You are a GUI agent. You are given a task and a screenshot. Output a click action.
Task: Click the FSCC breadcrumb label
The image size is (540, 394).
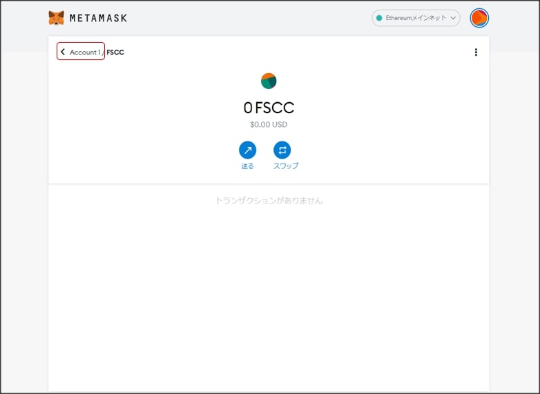[115, 52]
